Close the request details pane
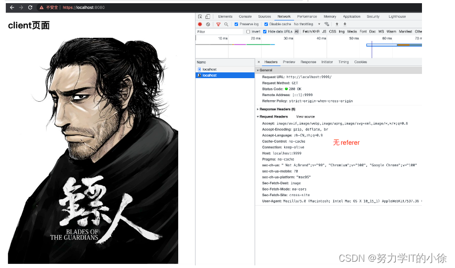The width and height of the screenshot is (455, 268). [x=259, y=62]
